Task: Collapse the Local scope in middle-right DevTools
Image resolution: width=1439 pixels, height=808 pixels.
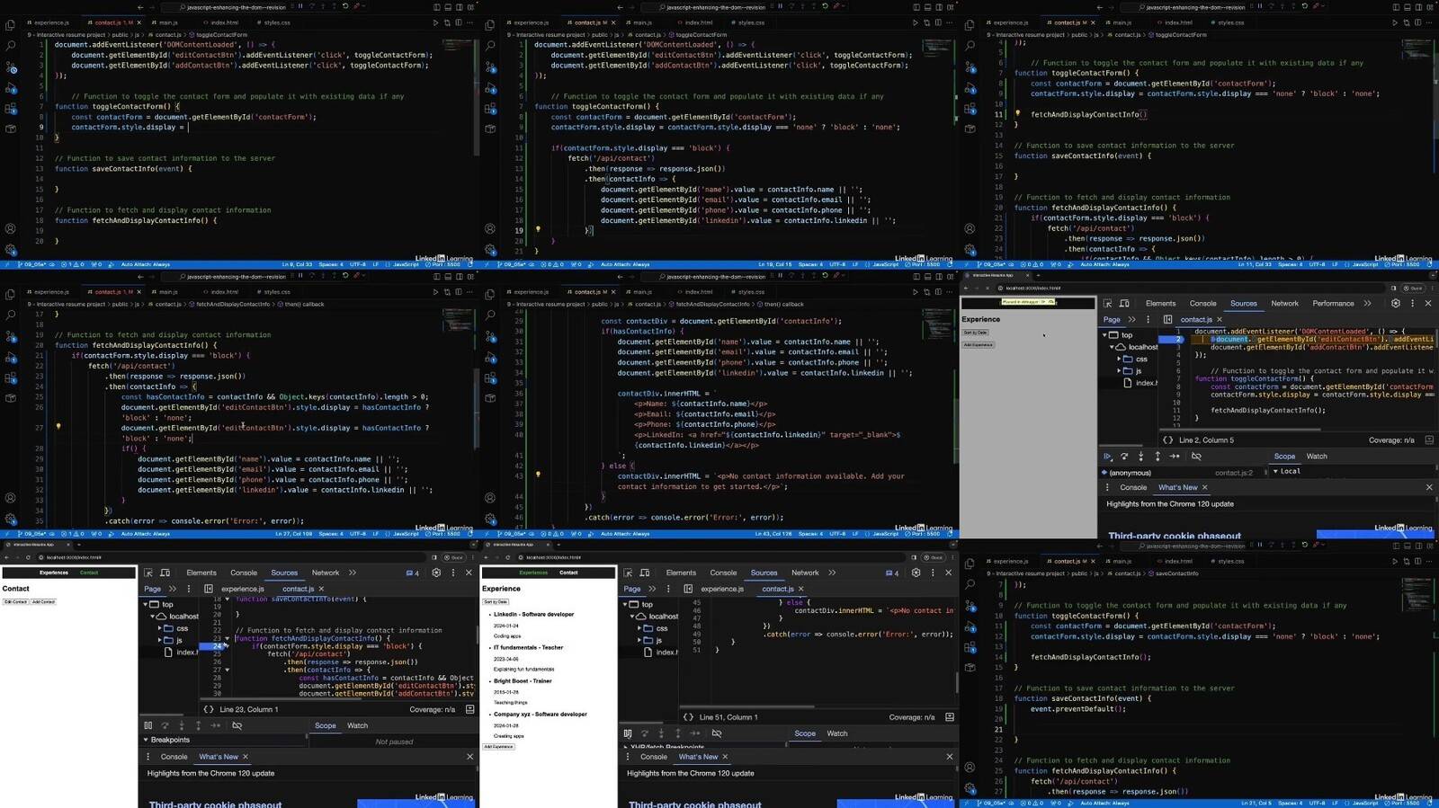Action: [1275, 471]
